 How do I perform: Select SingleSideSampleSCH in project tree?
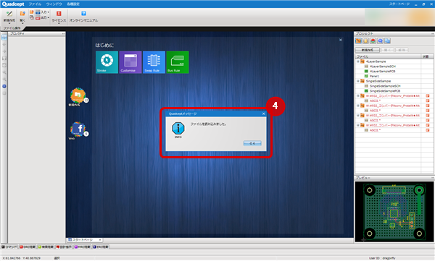pyautogui.click(x=385, y=86)
